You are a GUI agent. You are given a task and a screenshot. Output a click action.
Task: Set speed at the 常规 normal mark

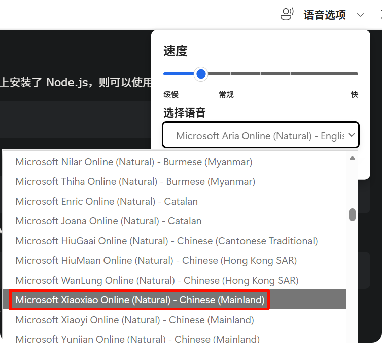[x=230, y=74]
